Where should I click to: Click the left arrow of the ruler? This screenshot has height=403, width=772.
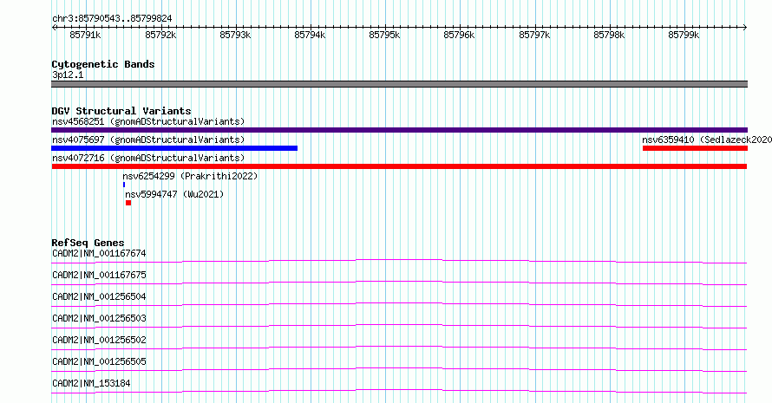(54, 28)
